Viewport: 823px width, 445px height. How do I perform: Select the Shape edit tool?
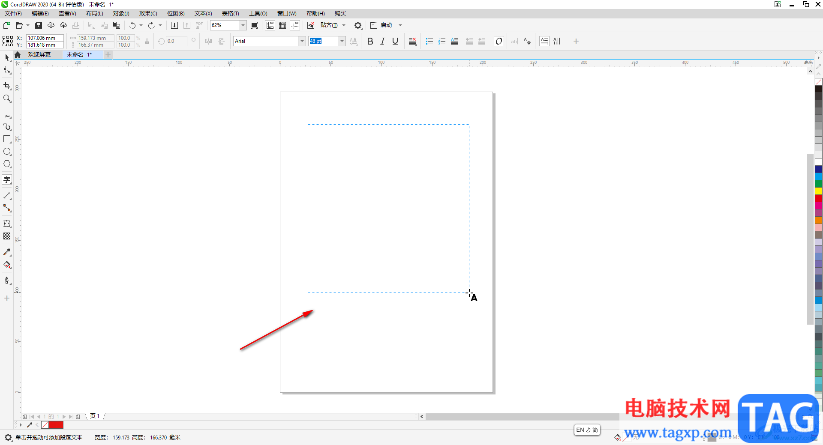[7, 71]
